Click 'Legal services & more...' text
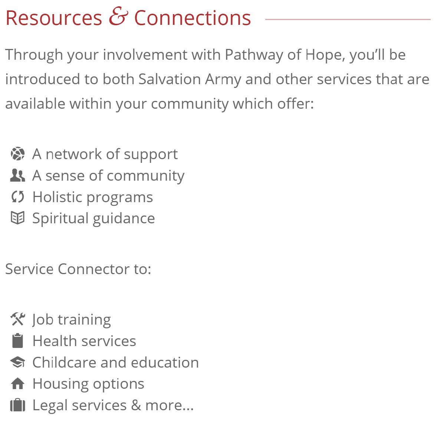 click(x=113, y=405)
